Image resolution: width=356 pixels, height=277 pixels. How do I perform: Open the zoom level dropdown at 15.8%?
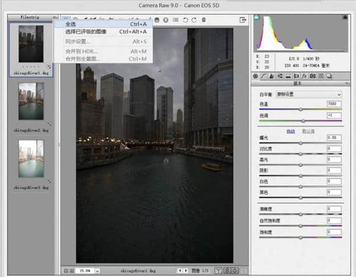[x=95, y=271]
